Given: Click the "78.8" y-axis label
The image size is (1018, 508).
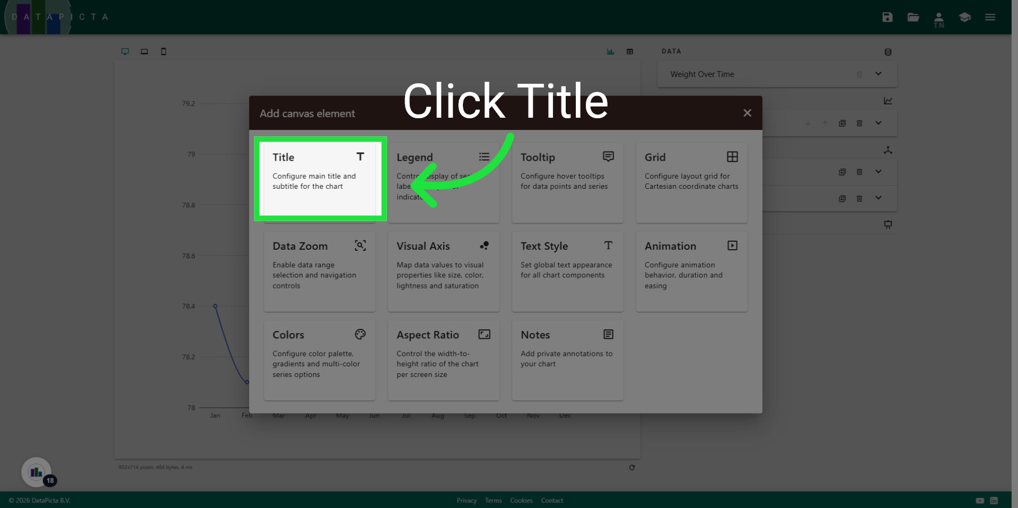Looking at the screenshot, I should pos(188,205).
